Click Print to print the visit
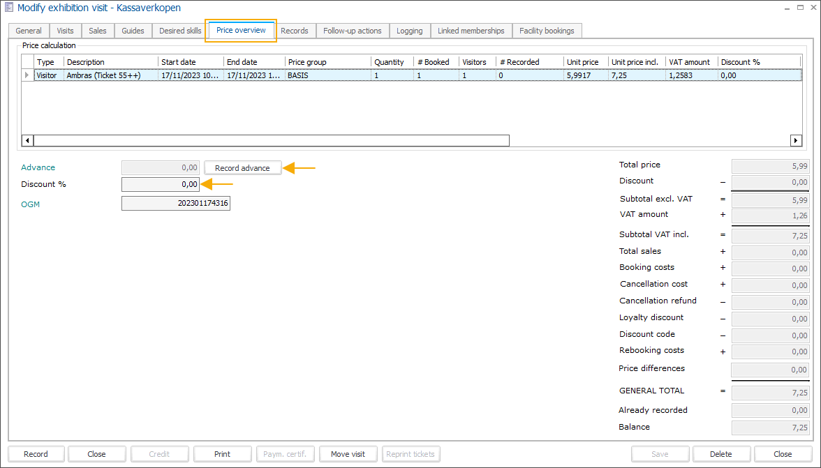 tap(222, 453)
